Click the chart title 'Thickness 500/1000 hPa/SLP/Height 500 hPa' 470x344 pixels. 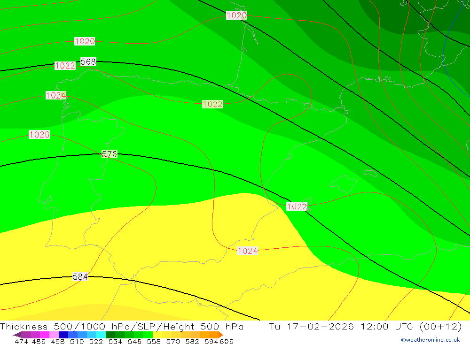[x=122, y=326]
